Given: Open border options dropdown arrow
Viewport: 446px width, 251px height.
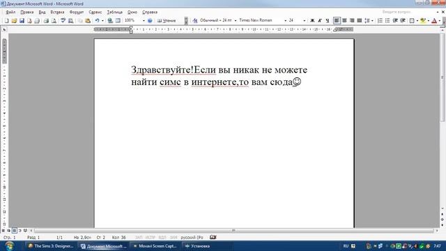Looking at the screenshot, I should click(x=417, y=20).
